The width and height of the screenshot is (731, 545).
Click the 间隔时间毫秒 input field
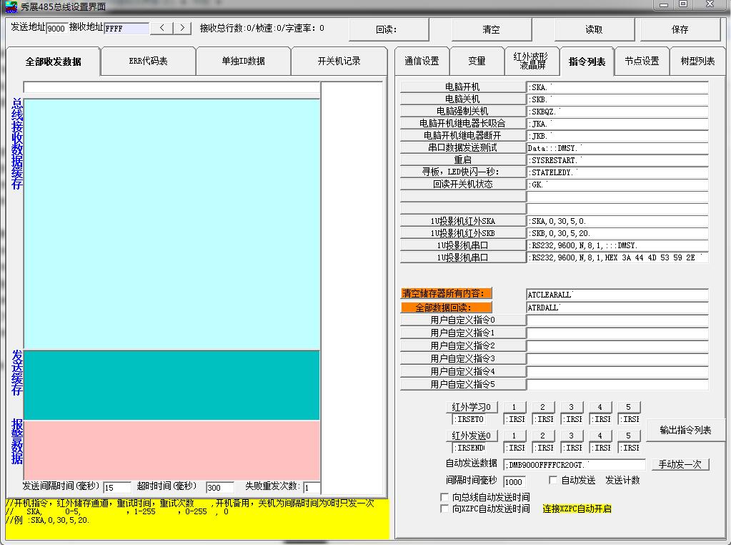click(x=514, y=482)
